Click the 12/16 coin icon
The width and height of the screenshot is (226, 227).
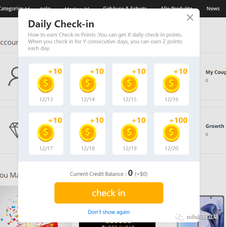171,84
